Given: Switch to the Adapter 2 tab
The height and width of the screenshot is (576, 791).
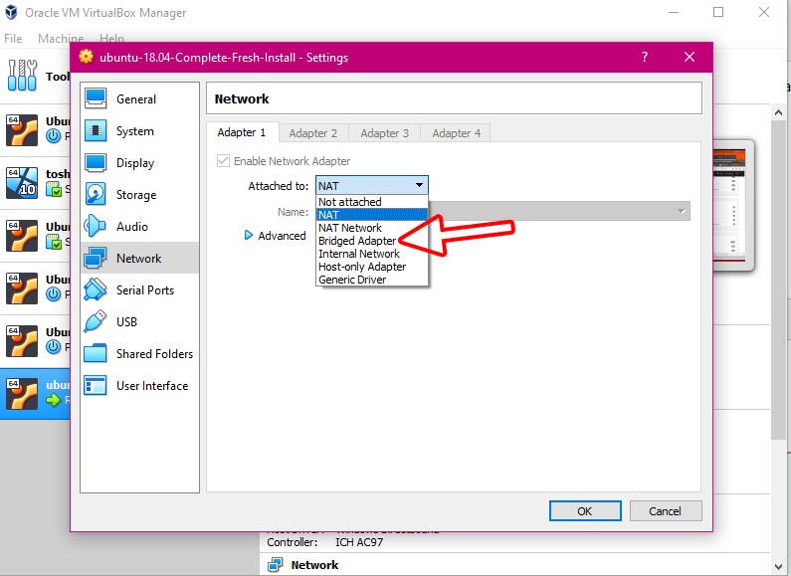Looking at the screenshot, I should (x=313, y=133).
